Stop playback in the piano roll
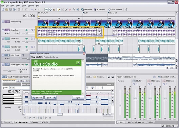 (41, 118)
